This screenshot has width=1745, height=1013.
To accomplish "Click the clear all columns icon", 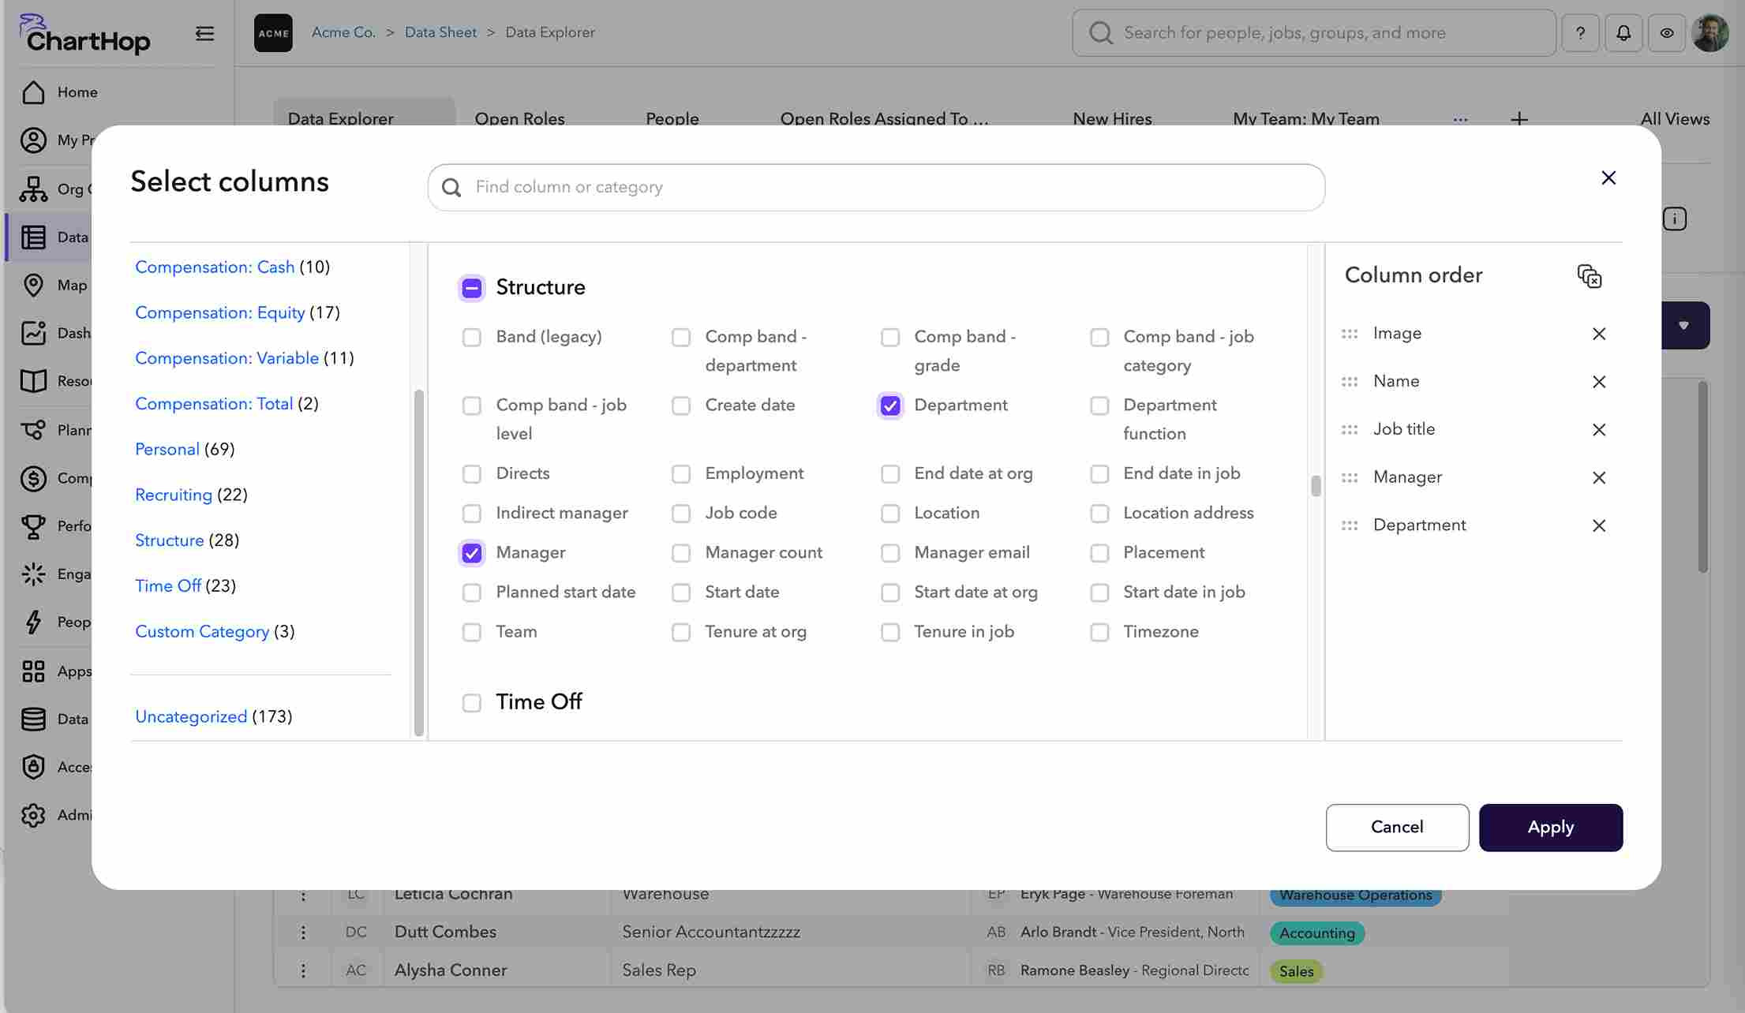I will coord(1589,276).
